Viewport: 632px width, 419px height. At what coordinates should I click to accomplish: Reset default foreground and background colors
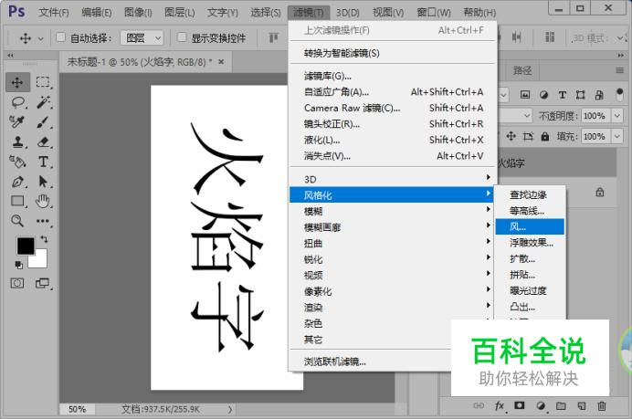point(18,265)
